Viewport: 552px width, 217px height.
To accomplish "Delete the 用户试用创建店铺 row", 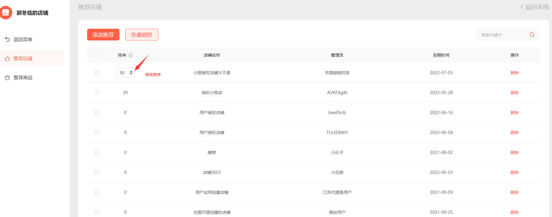I will coord(514,192).
